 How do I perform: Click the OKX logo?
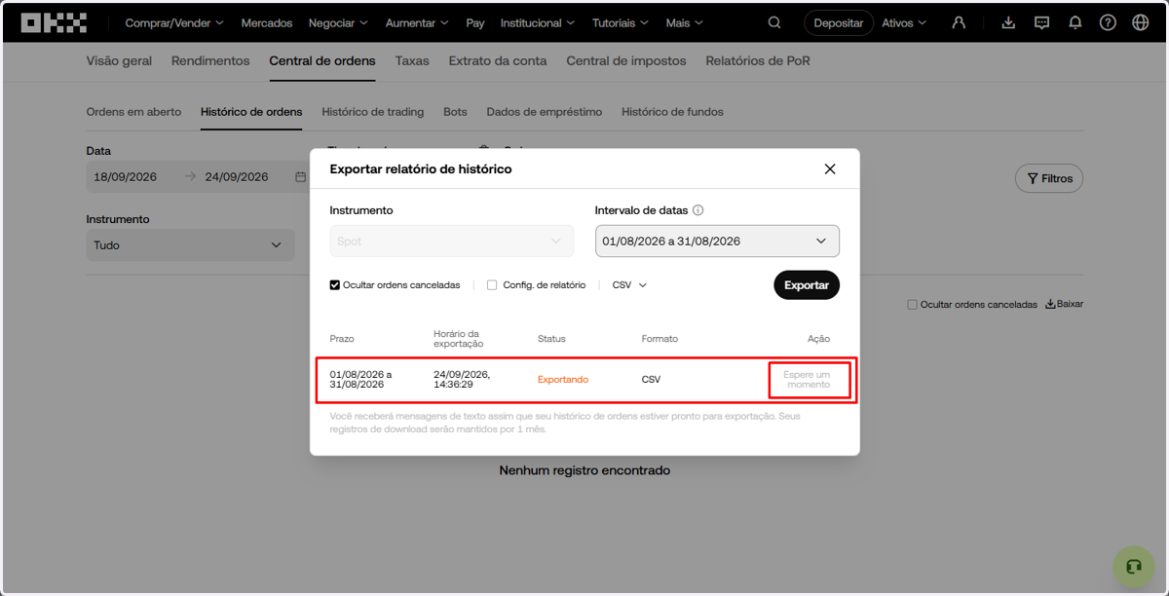(x=54, y=22)
